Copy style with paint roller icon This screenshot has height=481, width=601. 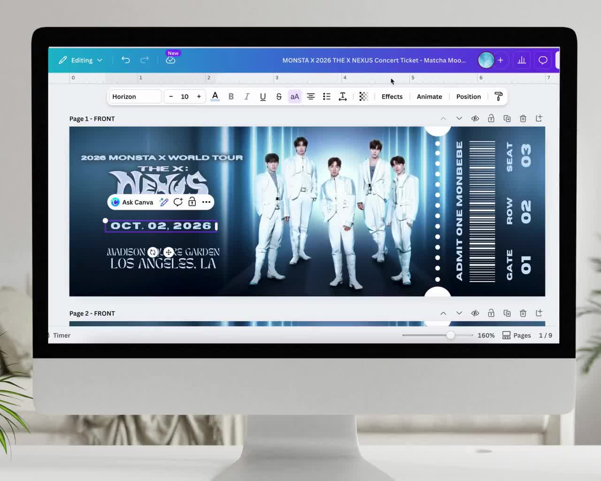(x=499, y=96)
